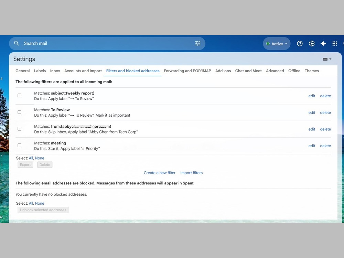Open the Settings gear icon
This screenshot has height=258, width=344.
[312, 44]
